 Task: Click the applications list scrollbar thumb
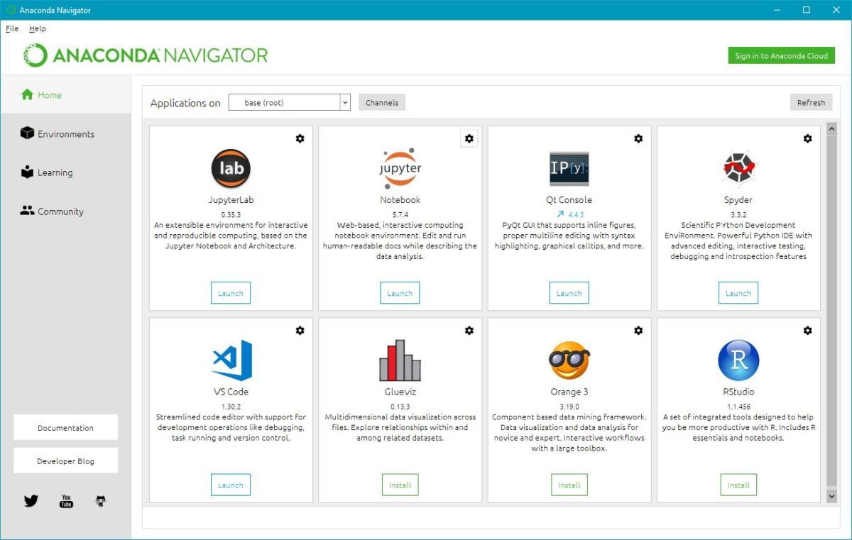(x=832, y=312)
